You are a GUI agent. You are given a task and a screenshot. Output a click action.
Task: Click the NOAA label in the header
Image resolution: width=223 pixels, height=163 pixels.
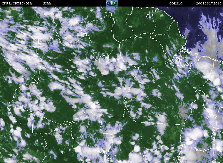pos(47,3)
